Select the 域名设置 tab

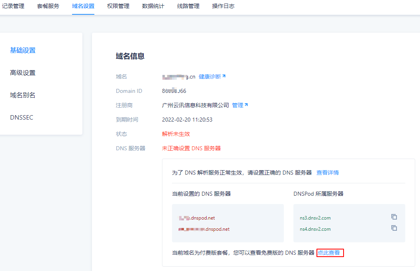pyautogui.click(x=83, y=6)
